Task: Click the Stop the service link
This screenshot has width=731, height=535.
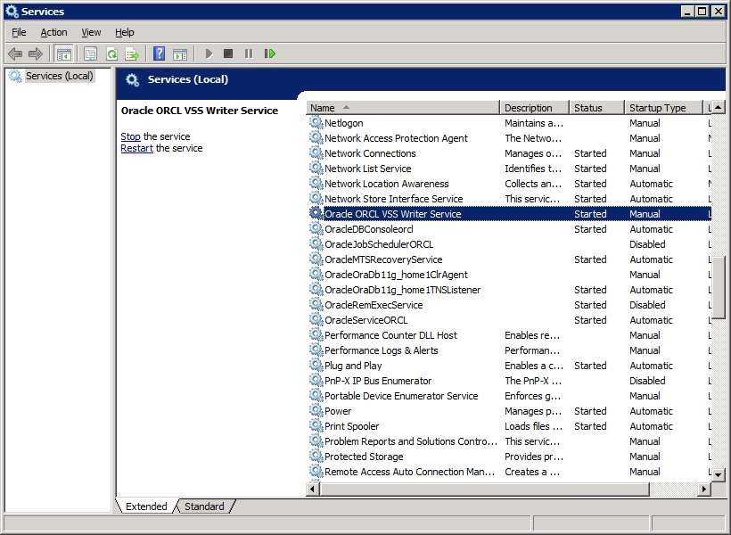Action: (x=130, y=136)
